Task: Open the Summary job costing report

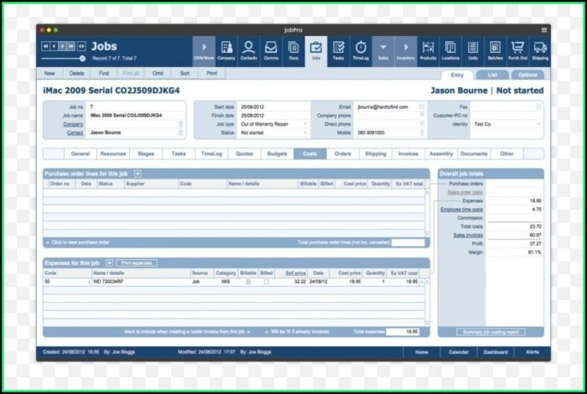Action: point(491,332)
